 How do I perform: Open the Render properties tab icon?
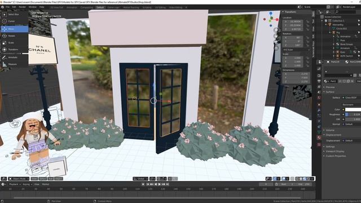[319, 76]
